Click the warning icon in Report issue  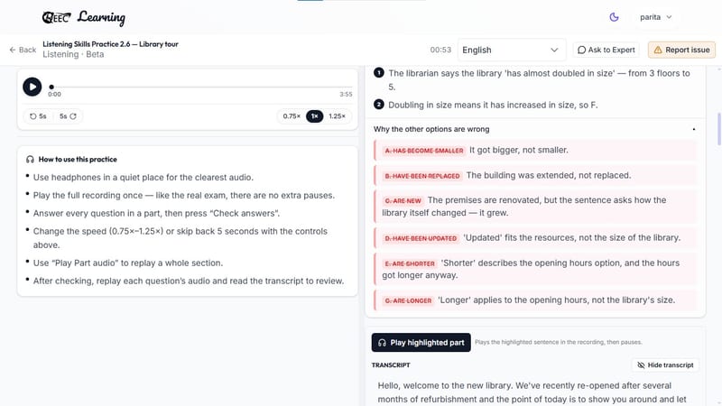pyautogui.click(x=658, y=50)
